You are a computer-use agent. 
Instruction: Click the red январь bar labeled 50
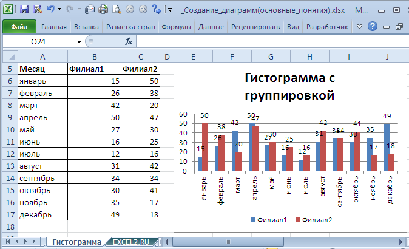(205, 147)
